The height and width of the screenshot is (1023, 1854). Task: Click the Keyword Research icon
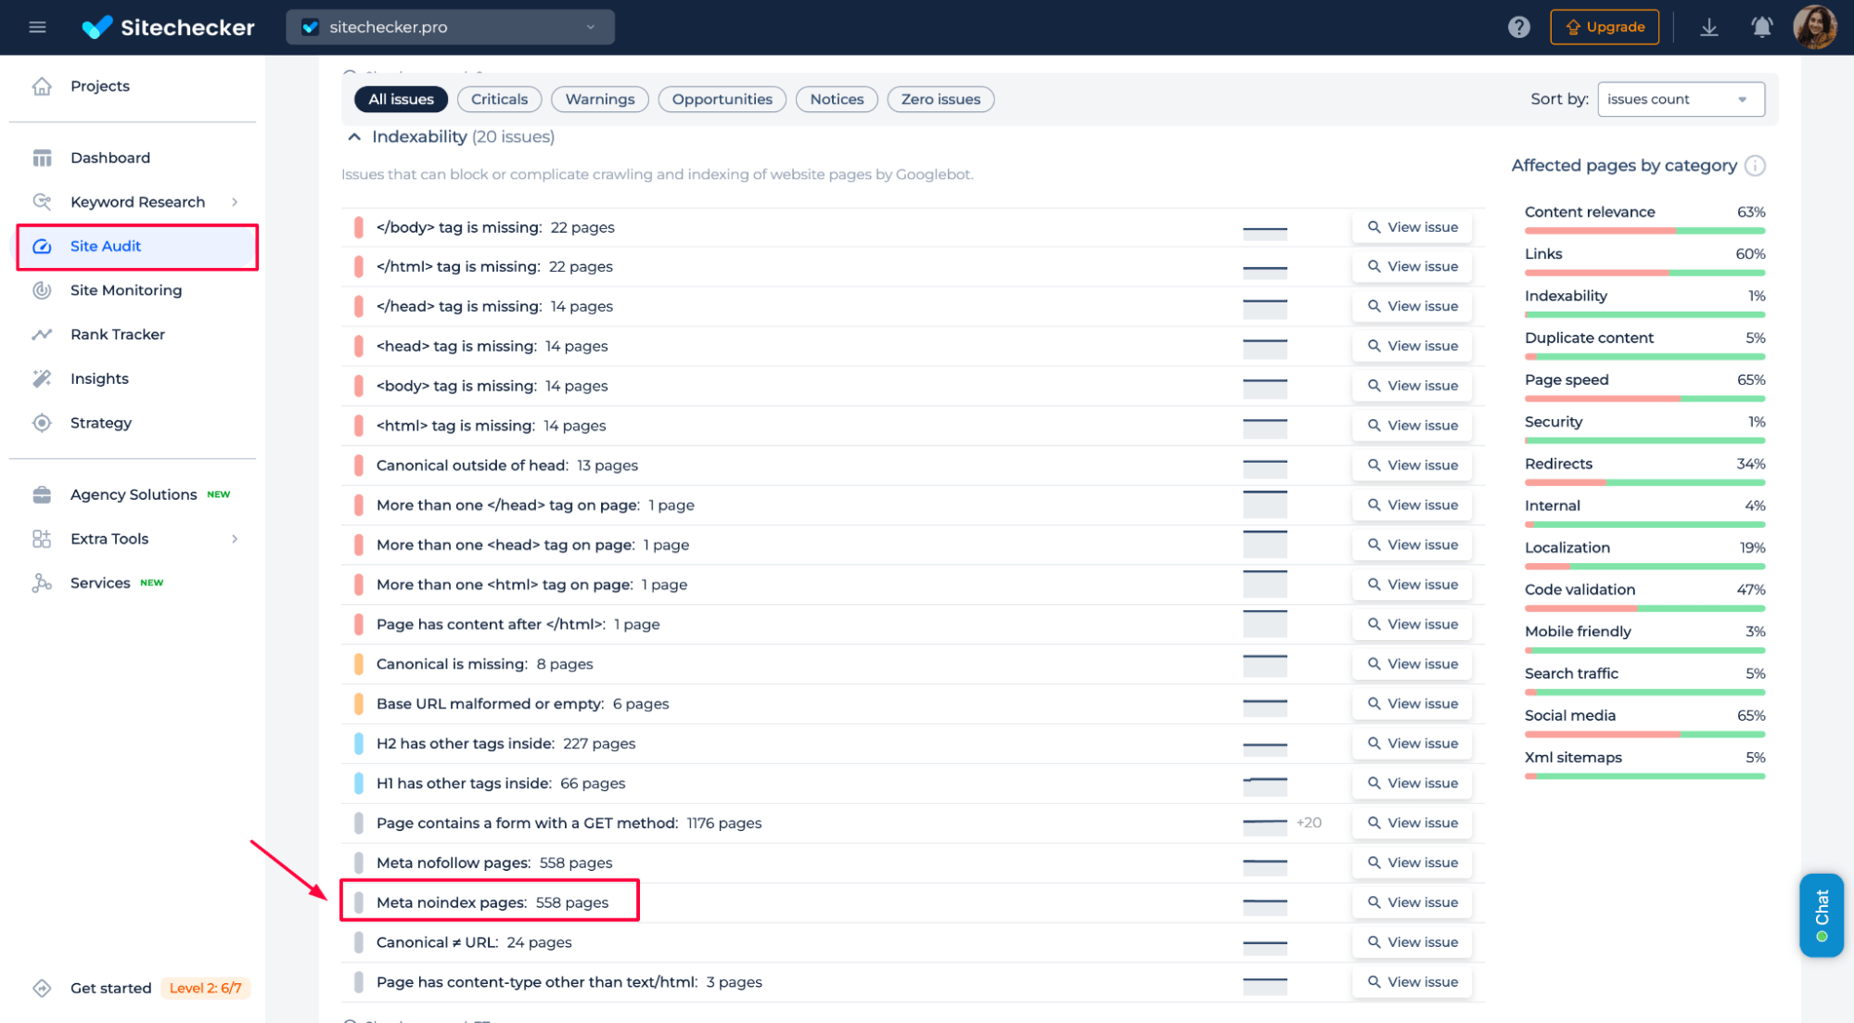coord(42,201)
